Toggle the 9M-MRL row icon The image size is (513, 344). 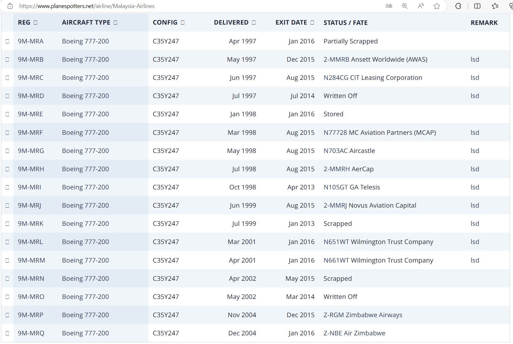click(x=7, y=242)
